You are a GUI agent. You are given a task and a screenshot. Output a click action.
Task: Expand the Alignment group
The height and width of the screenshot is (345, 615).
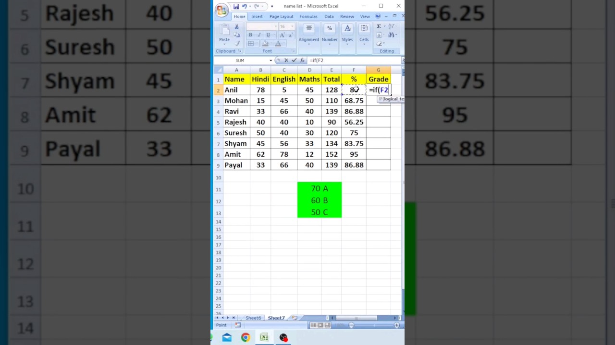pos(309,34)
